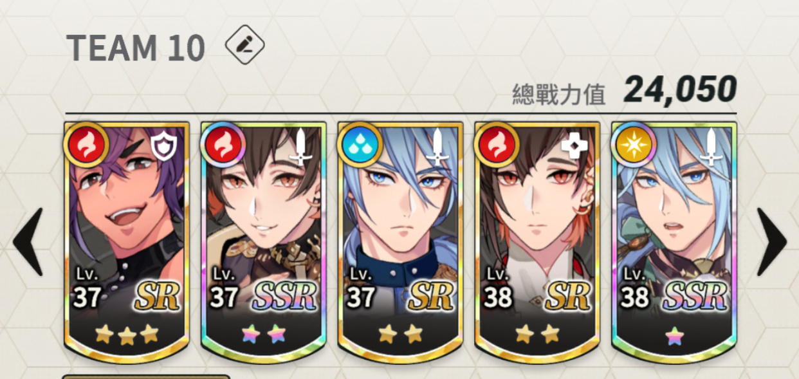The image size is (799, 379).
Task: Go to previous team with left arrow
Action: 28,242
